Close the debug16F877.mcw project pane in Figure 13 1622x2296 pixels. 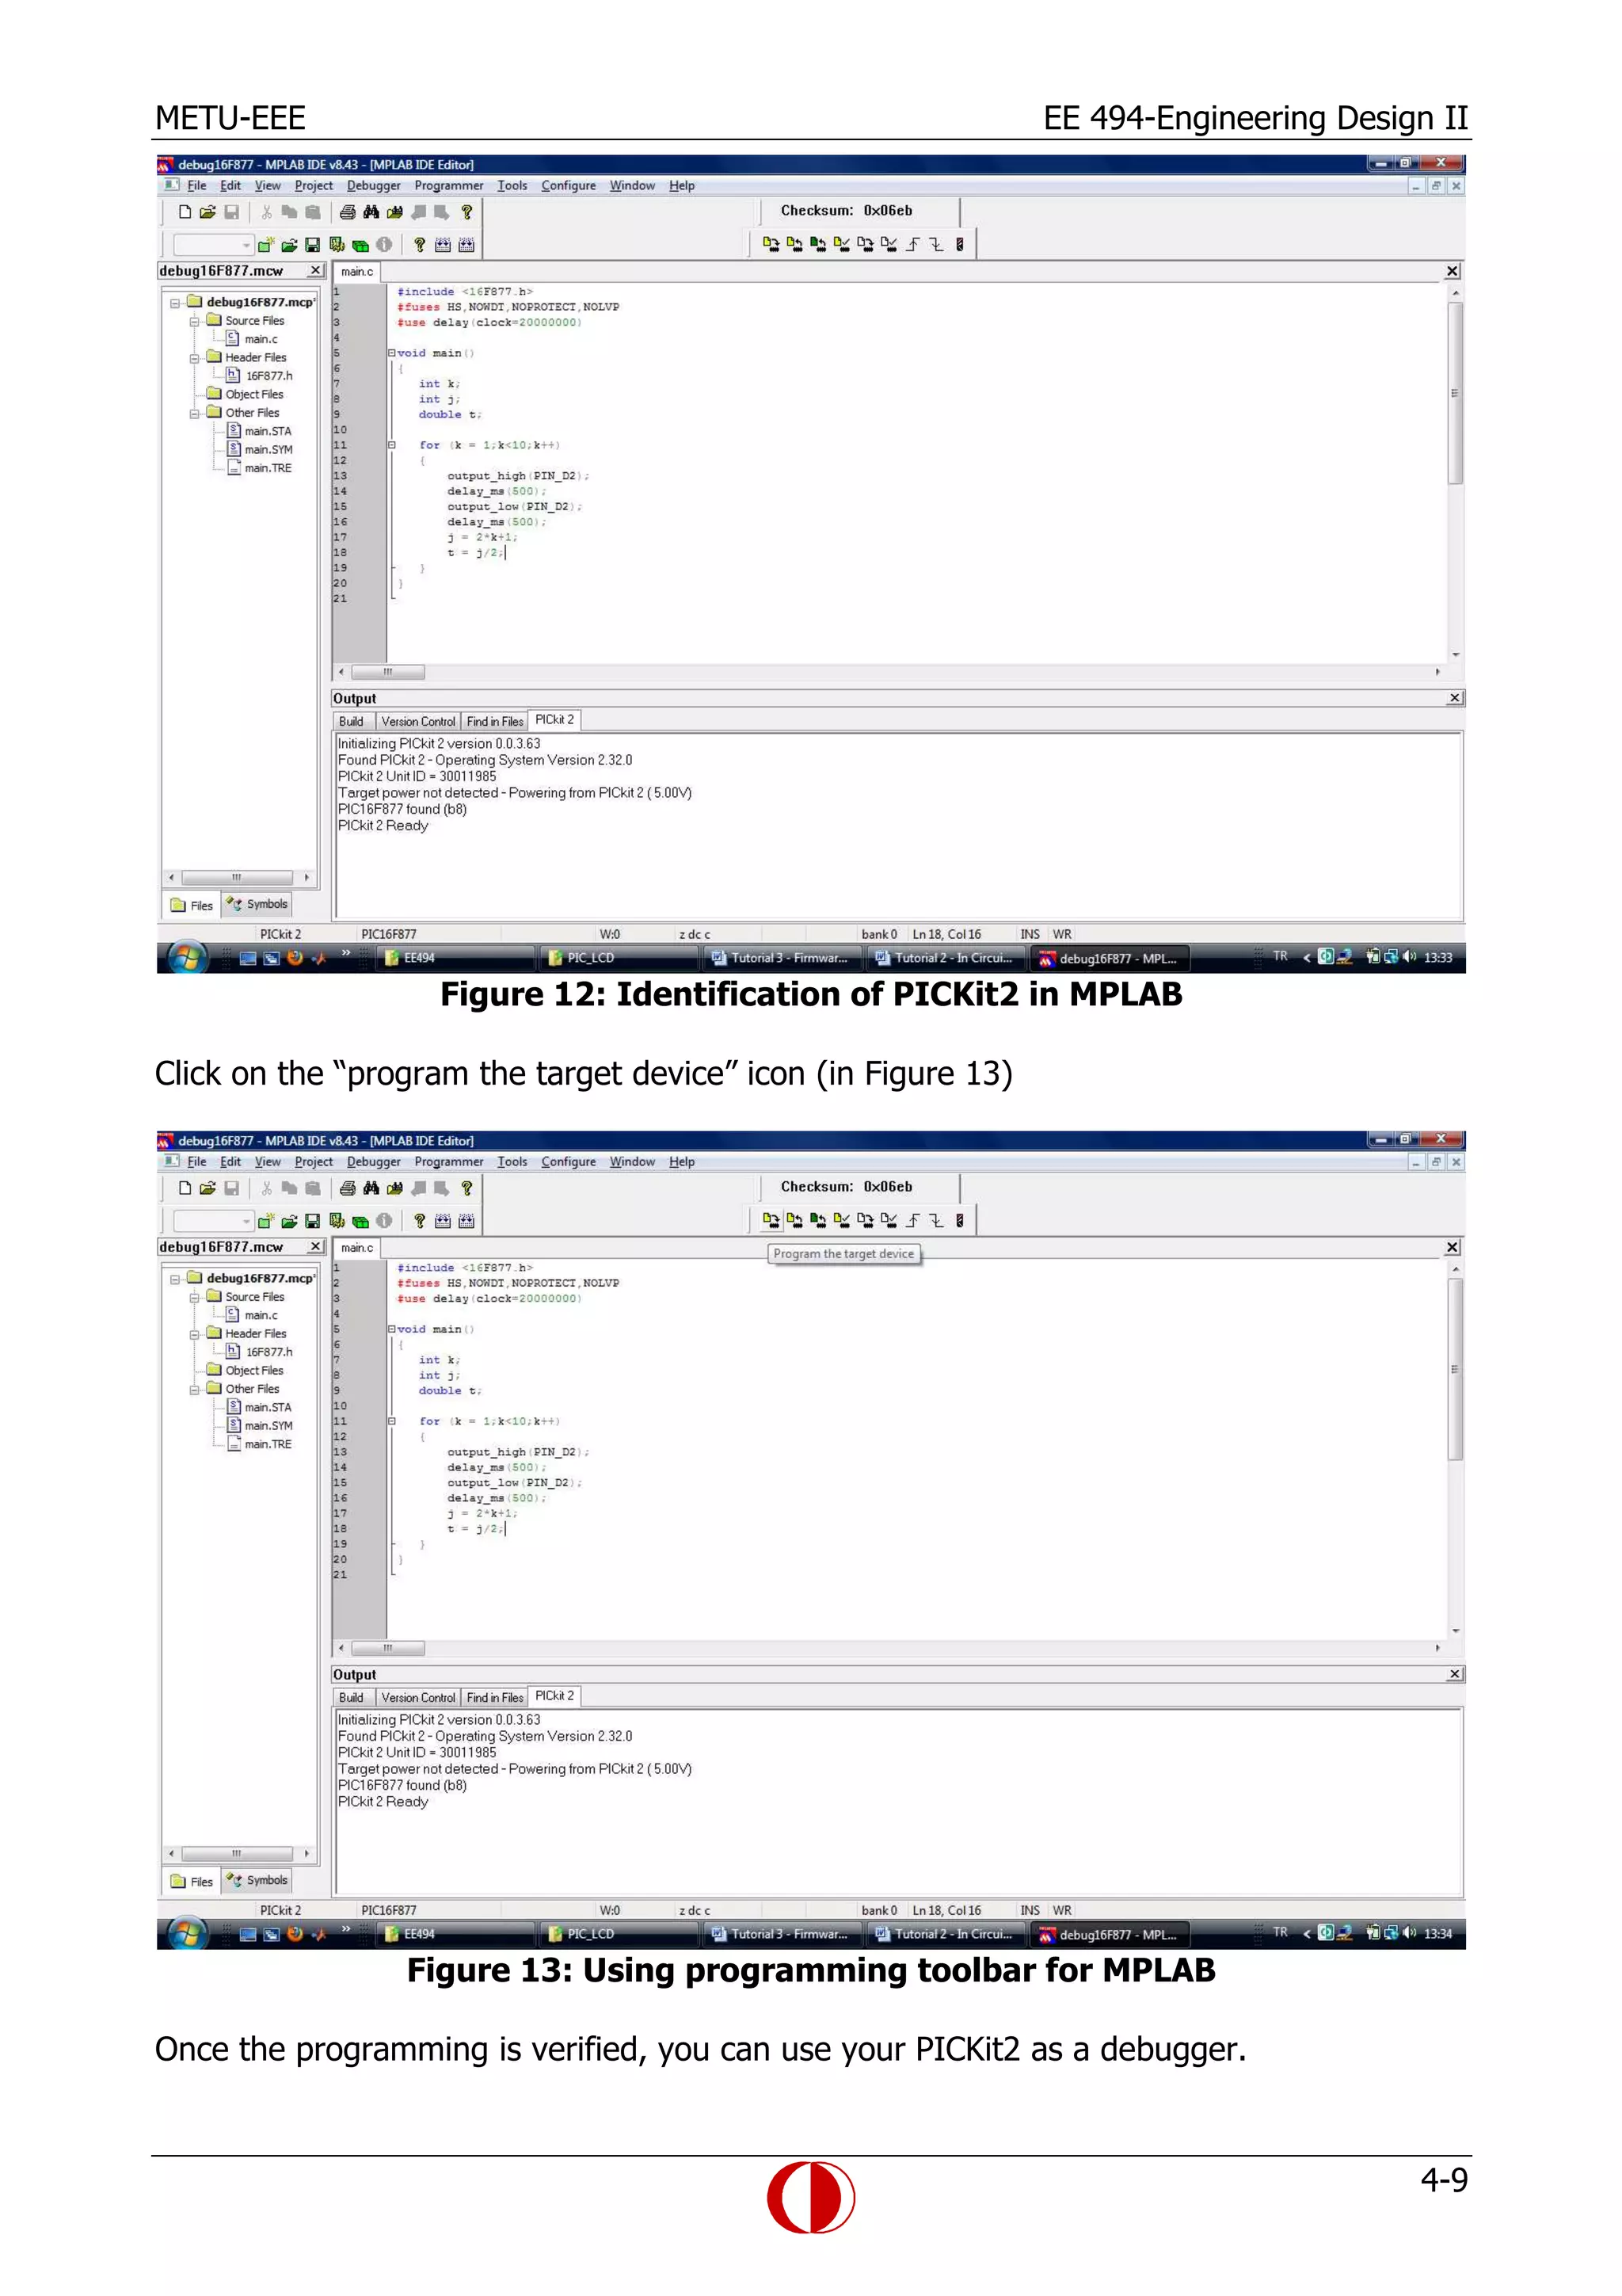(x=314, y=1247)
